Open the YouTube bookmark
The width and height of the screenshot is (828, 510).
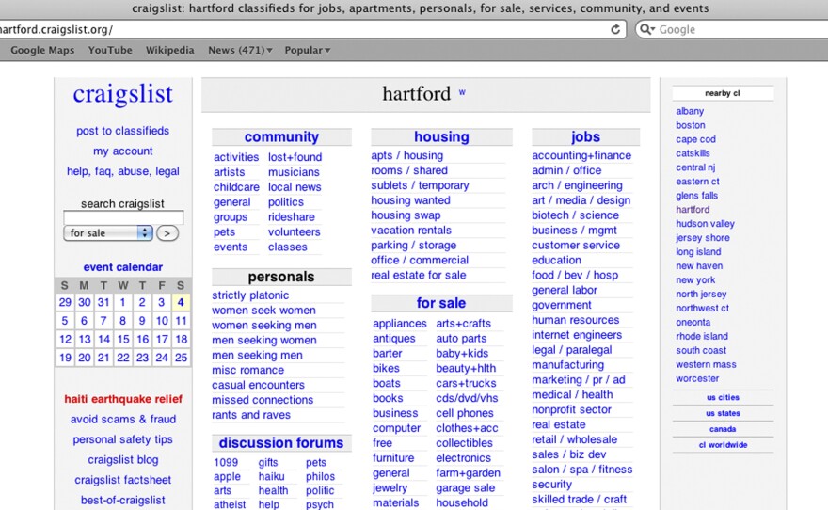110,50
